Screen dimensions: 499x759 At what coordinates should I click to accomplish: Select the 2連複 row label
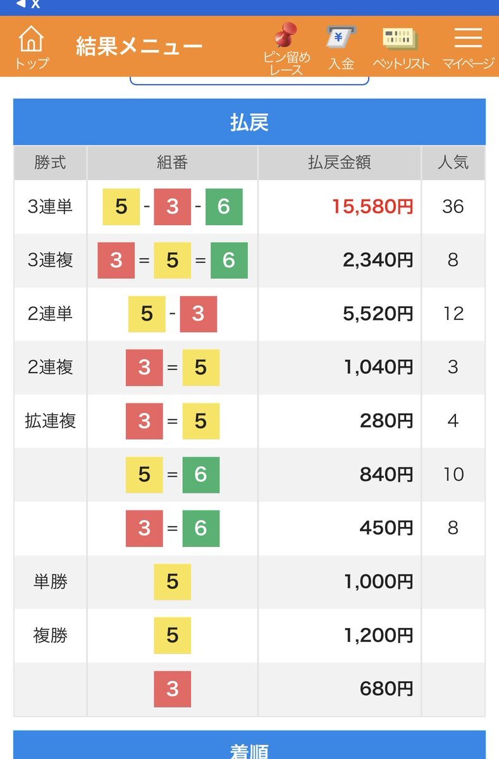50,367
